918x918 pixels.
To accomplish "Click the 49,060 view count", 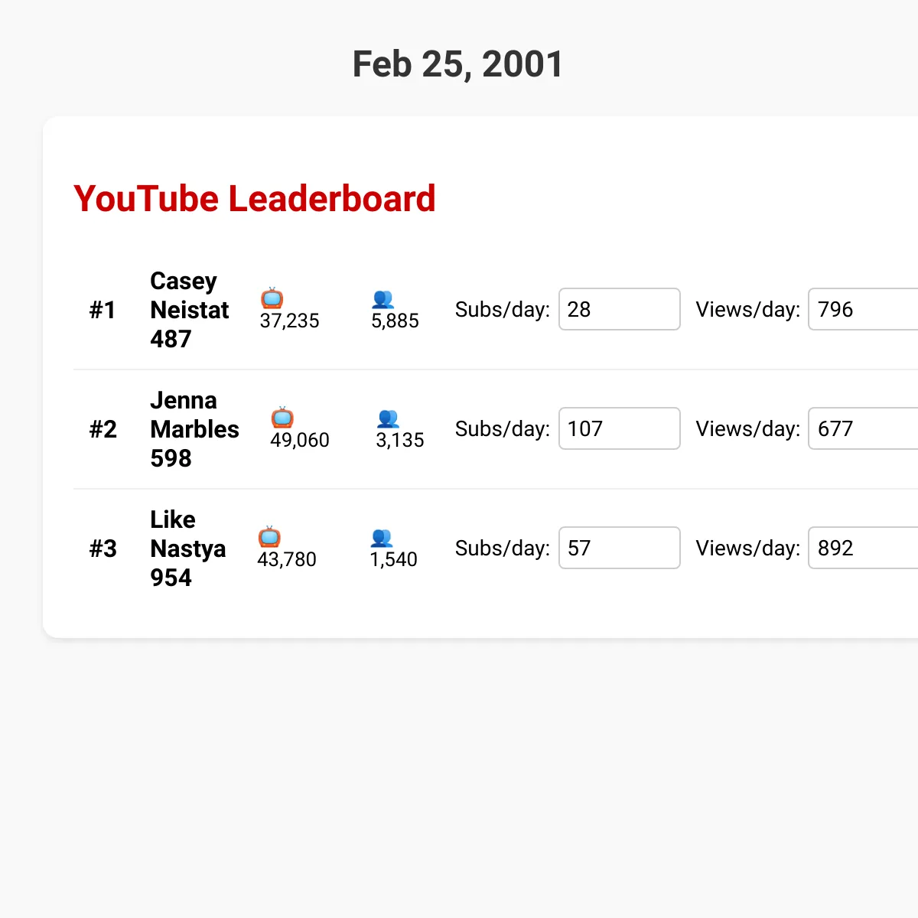I will [x=300, y=440].
